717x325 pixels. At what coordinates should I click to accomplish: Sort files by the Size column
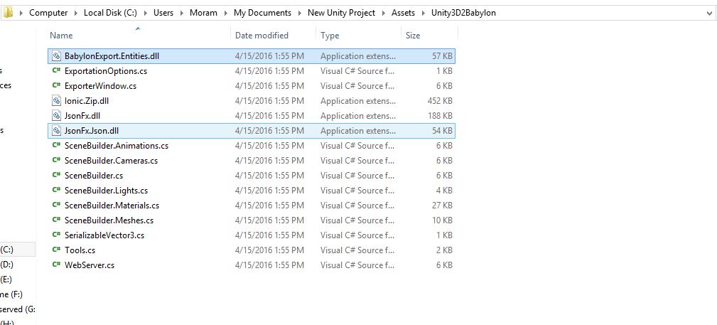412,36
